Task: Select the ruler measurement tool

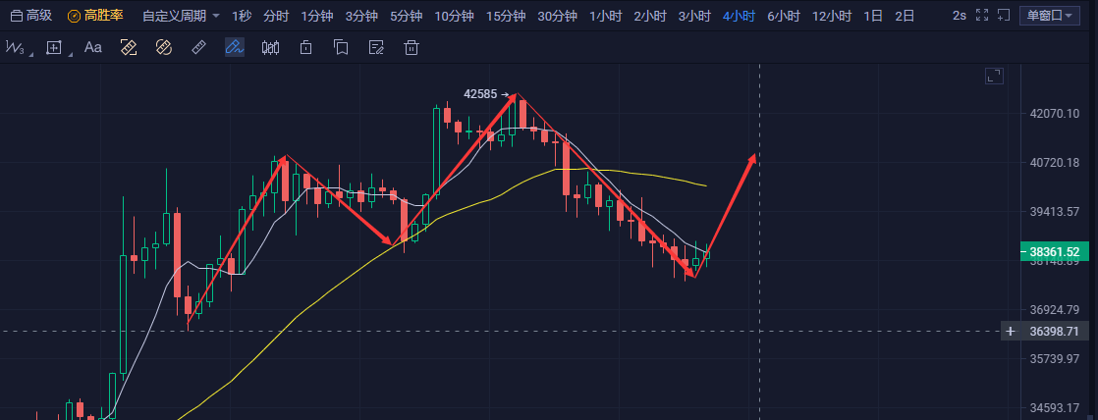Action: (198, 47)
